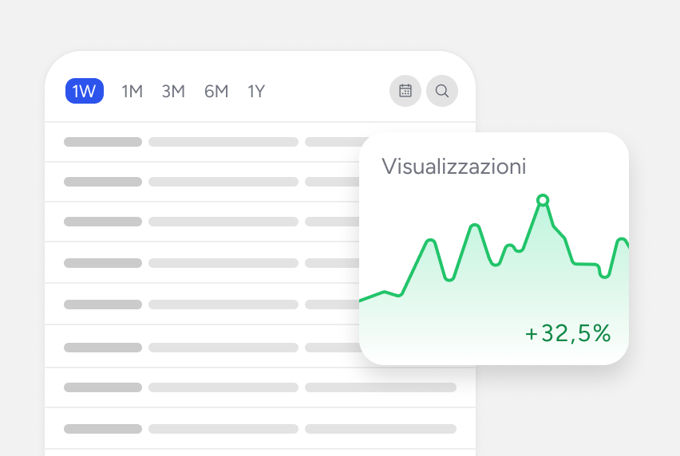Click the Visualizzazioni card title
The height and width of the screenshot is (456, 680).
point(453,167)
